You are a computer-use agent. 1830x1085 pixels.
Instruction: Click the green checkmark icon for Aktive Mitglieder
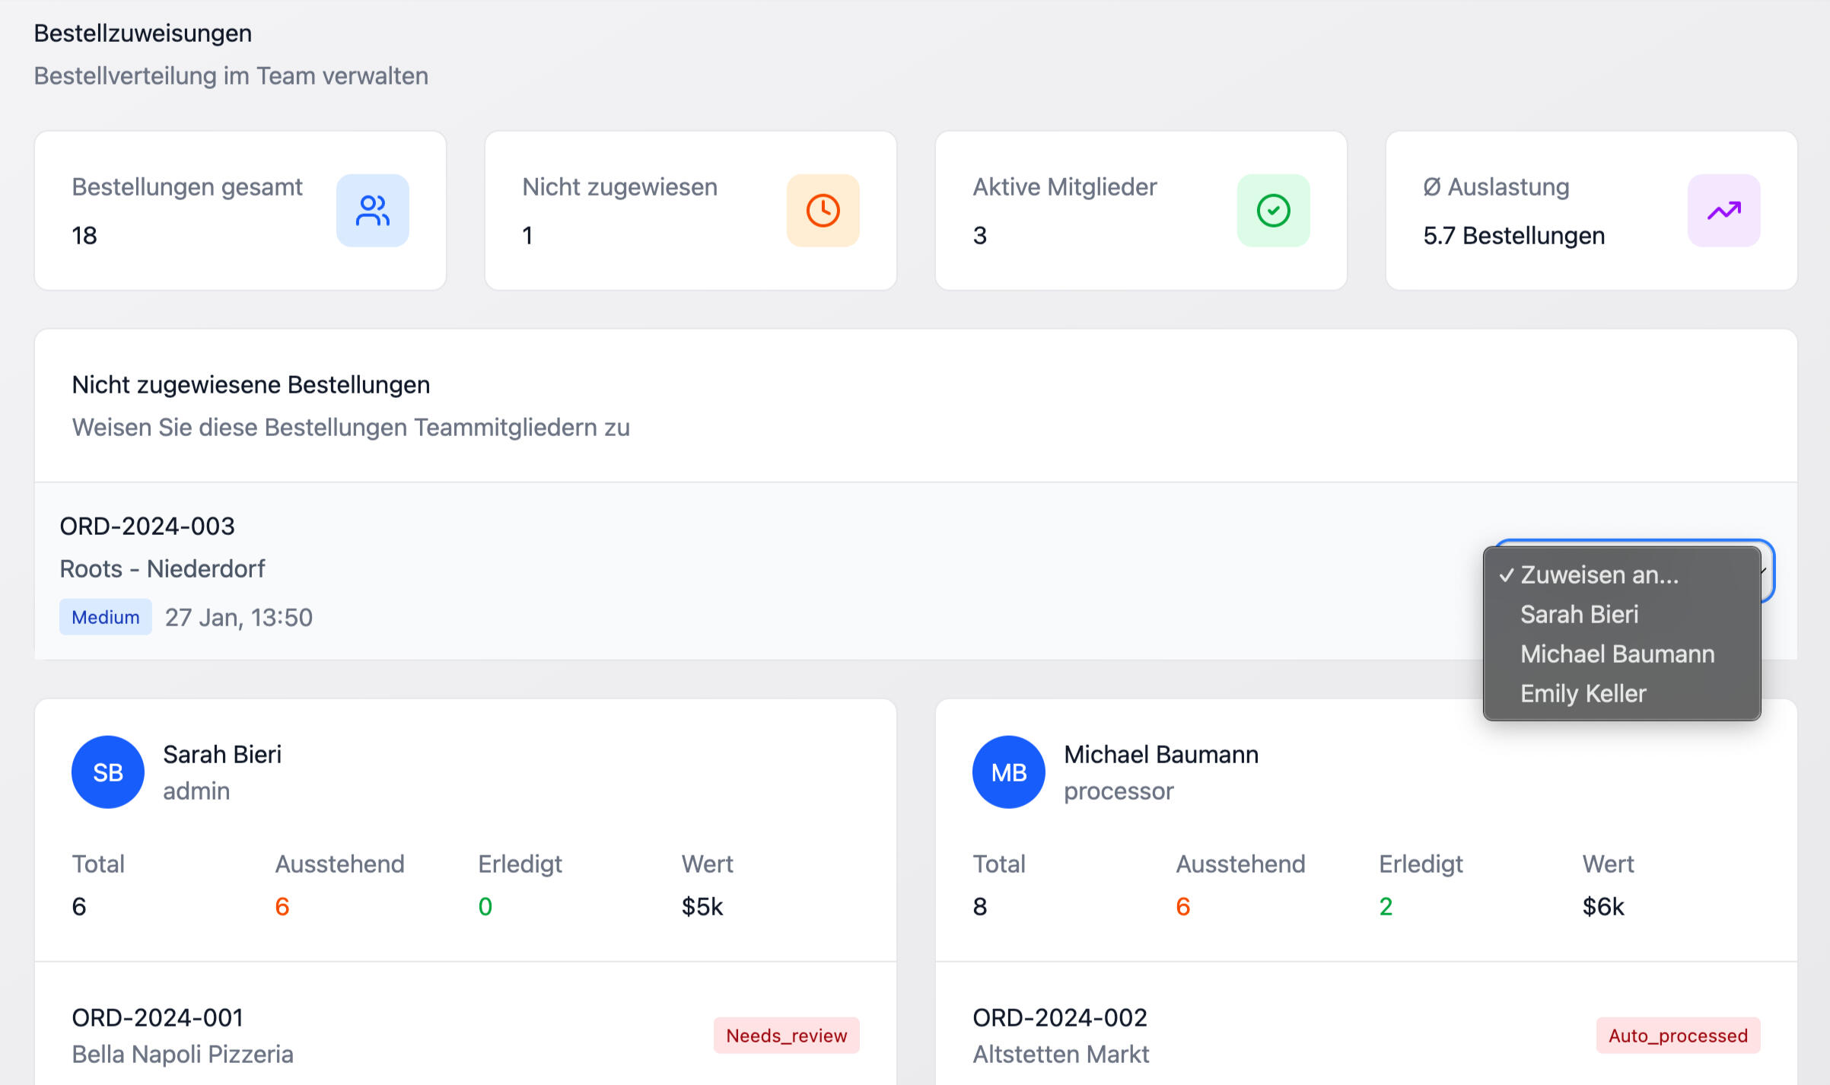coord(1273,211)
